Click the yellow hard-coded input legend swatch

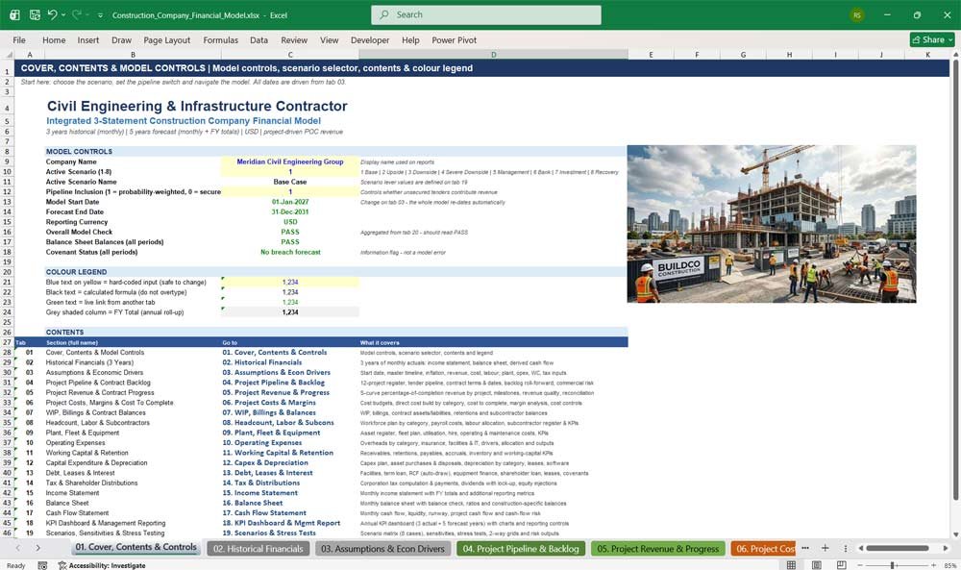tap(290, 282)
